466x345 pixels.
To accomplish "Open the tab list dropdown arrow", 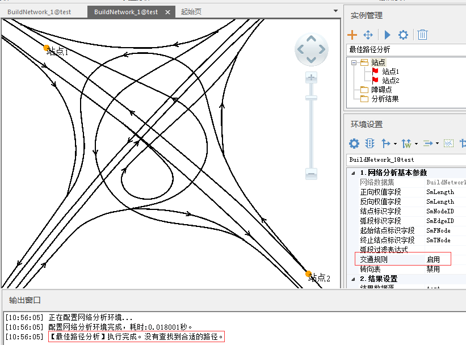I will point(335,11).
